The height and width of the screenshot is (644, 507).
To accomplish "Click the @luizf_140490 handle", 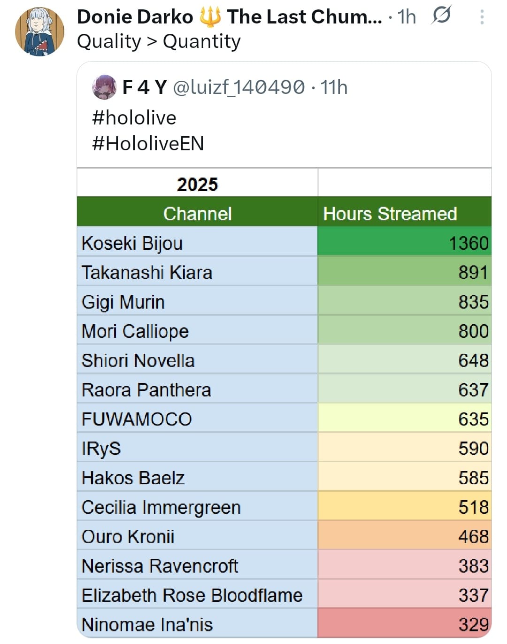I will pyautogui.click(x=239, y=87).
